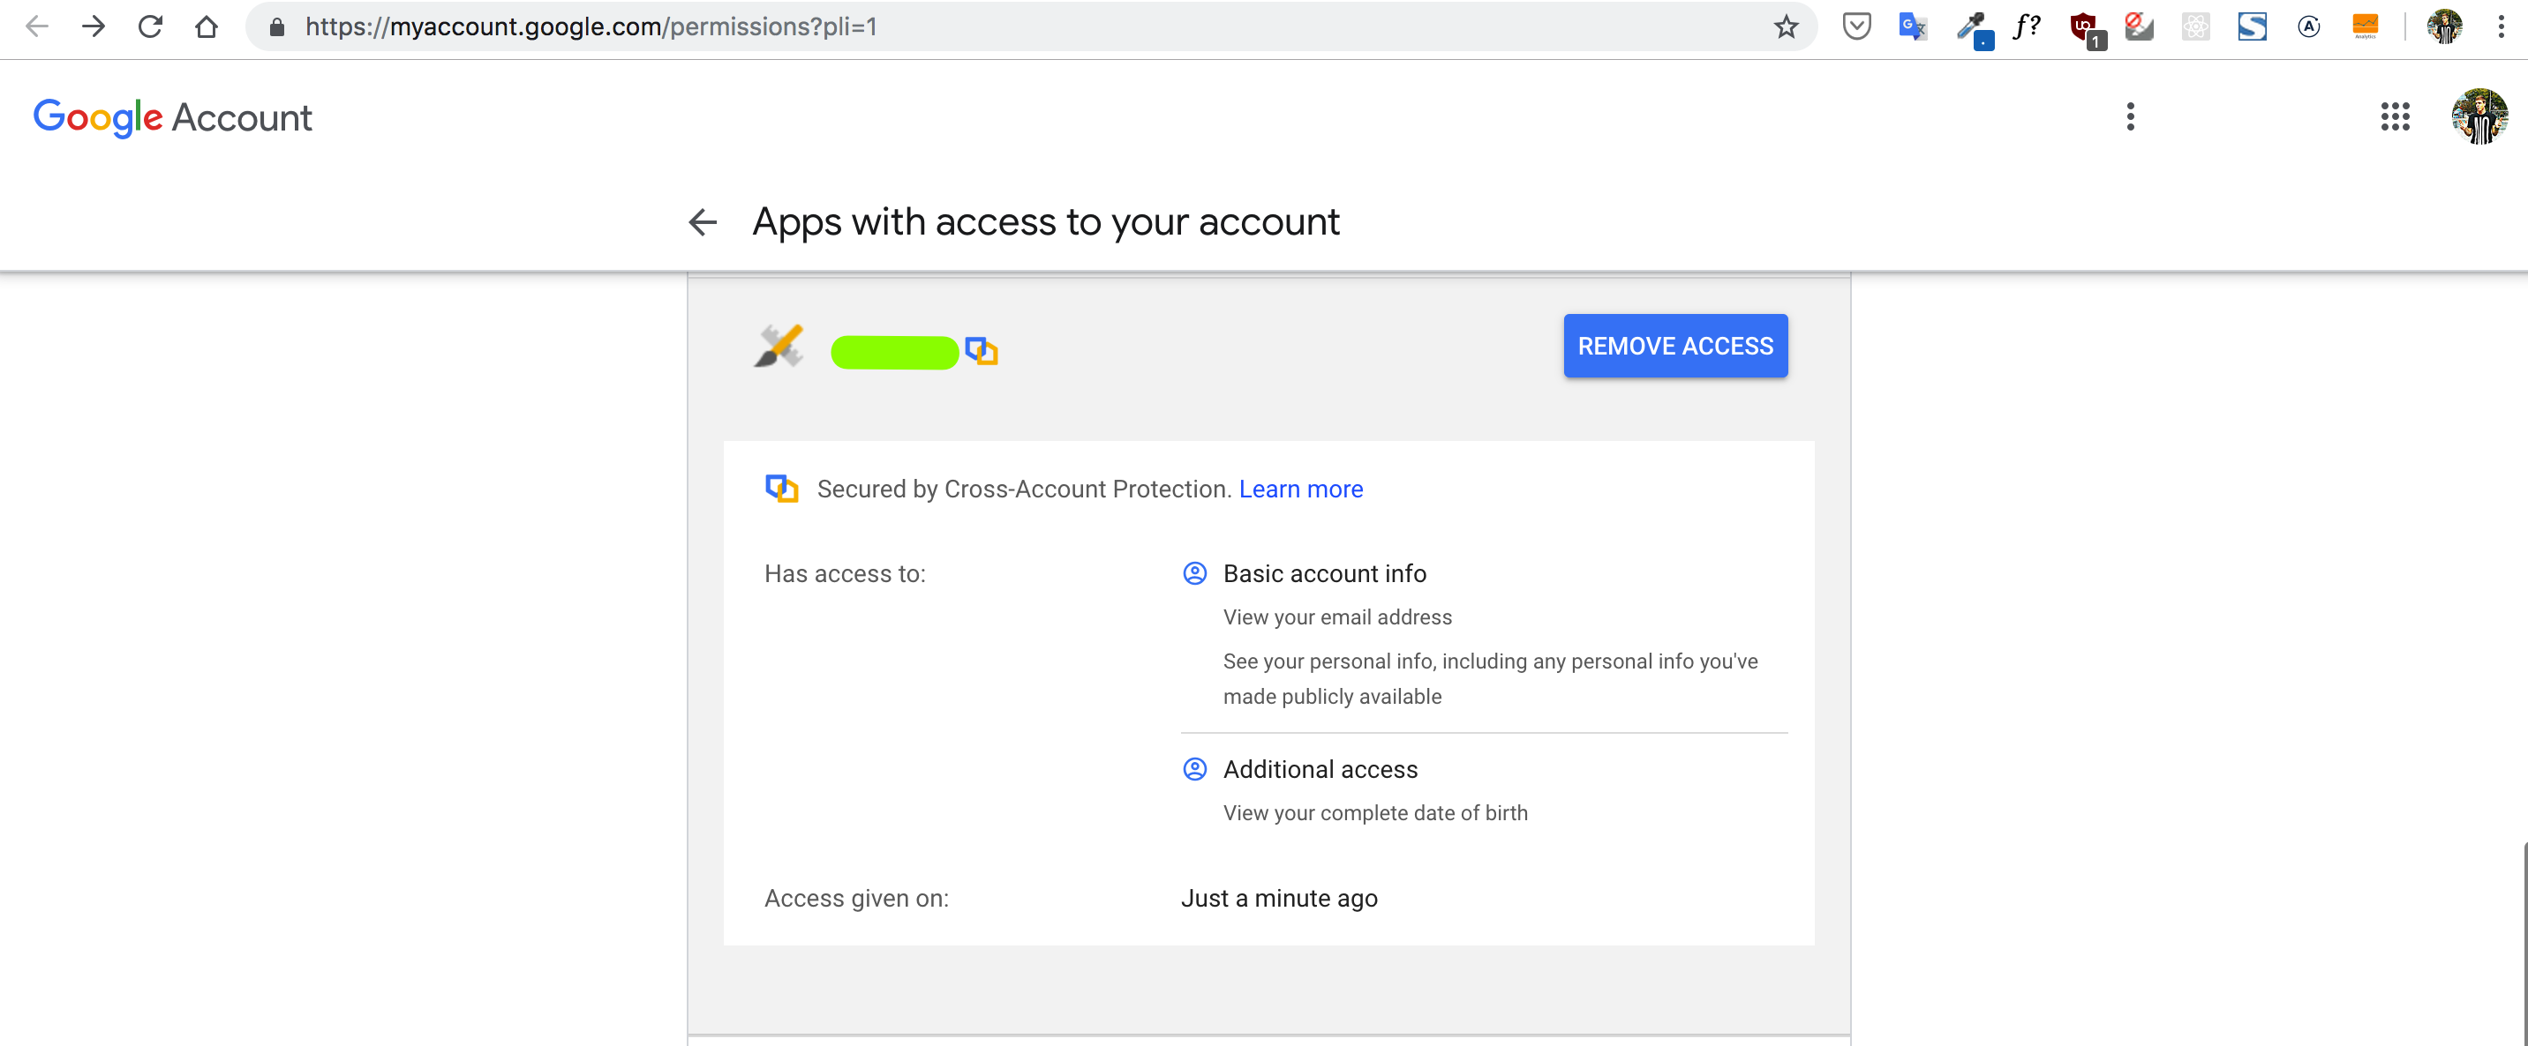Open the WhatFont f? extension
Screen dimensions: 2528x1046
2027,26
